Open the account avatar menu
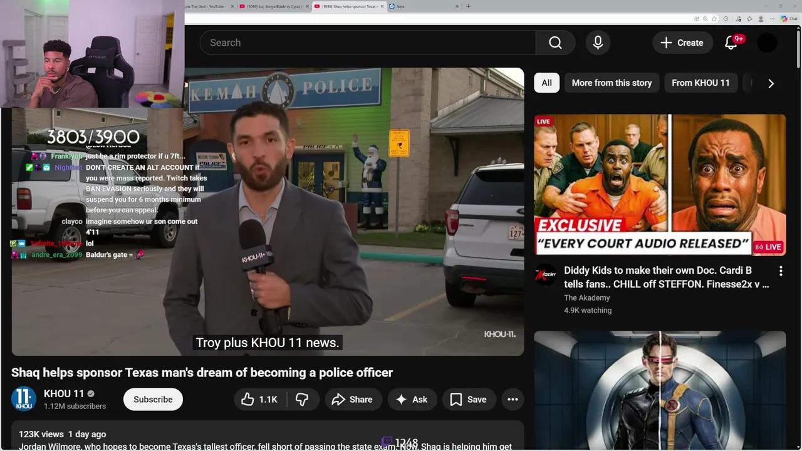802x451 pixels. (x=768, y=43)
